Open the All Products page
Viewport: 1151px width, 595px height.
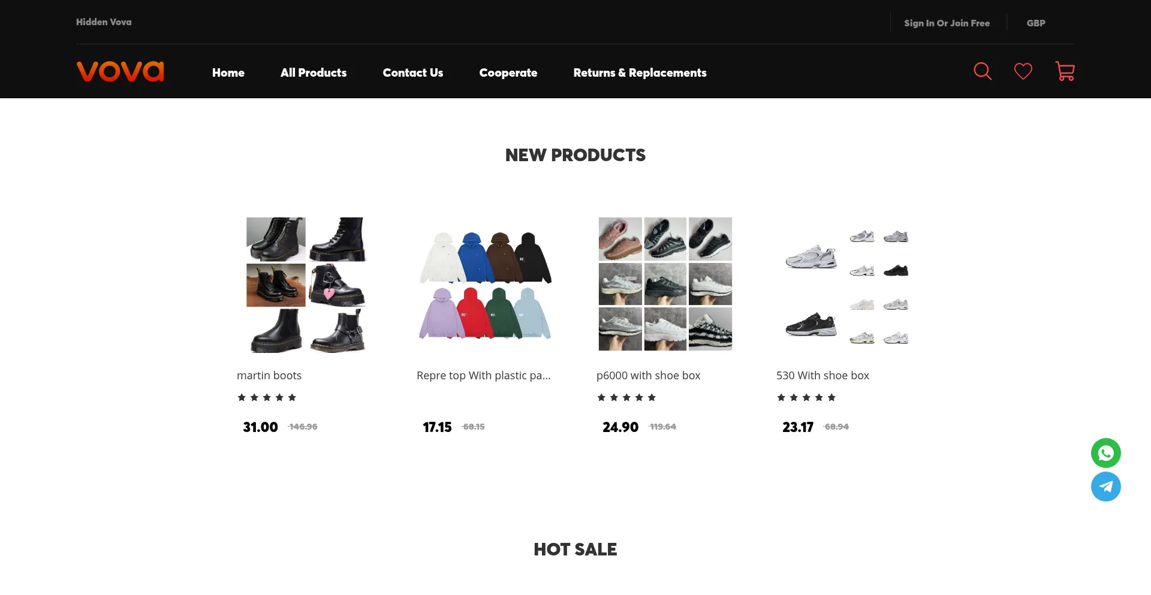[x=314, y=72]
